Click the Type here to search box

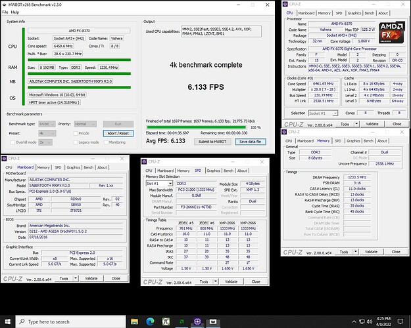(x=71, y=321)
